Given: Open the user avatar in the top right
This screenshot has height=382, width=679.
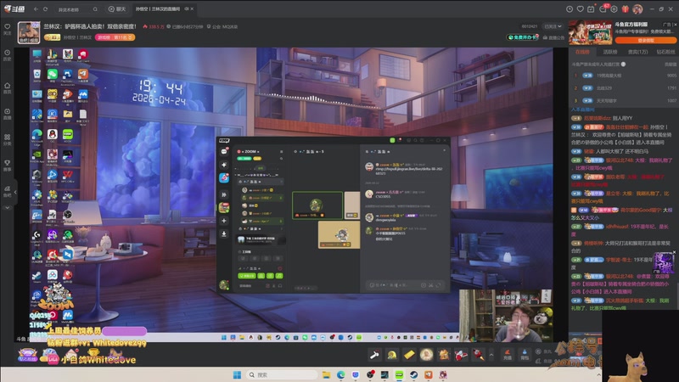Looking at the screenshot, I should 637,9.
